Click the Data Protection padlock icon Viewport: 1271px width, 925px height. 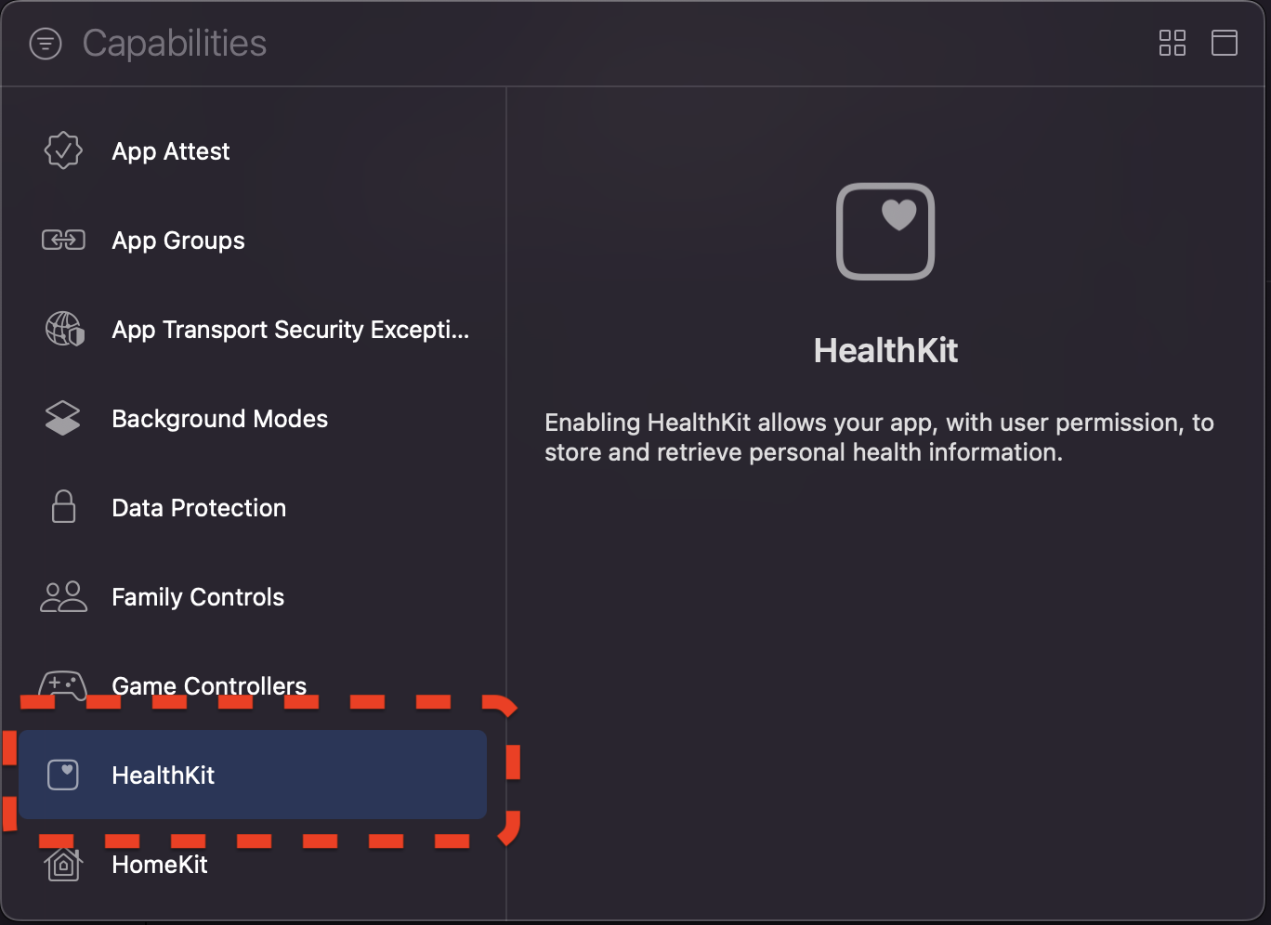62,506
